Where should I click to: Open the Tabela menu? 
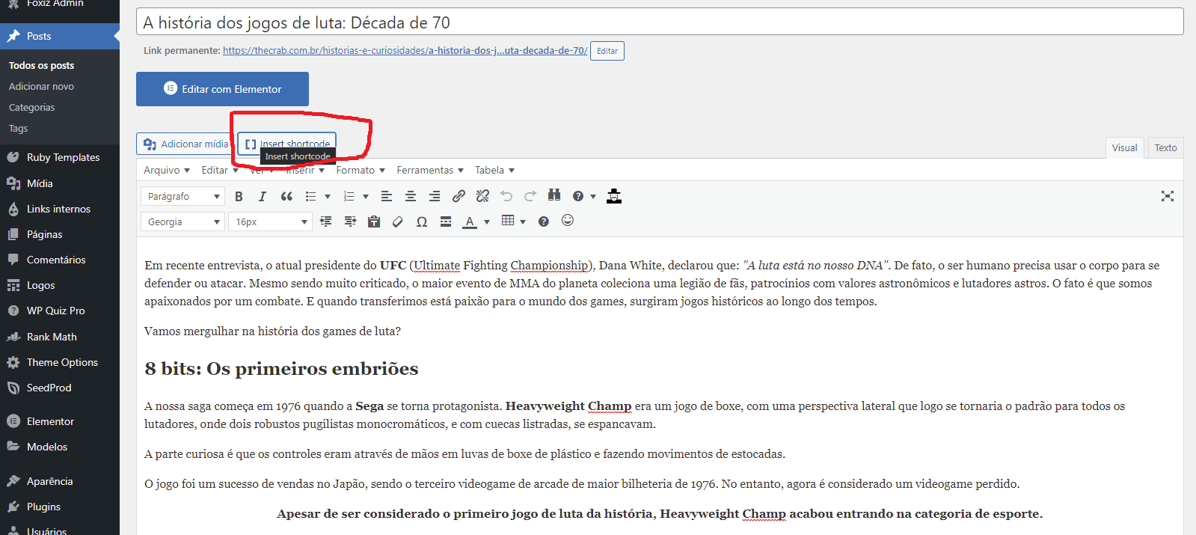coord(494,171)
